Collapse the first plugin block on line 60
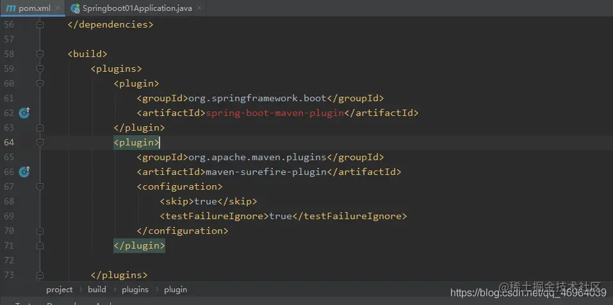The width and height of the screenshot is (613, 305). [40, 83]
